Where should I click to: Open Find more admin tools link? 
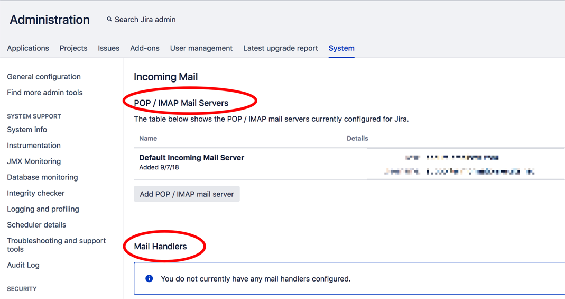point(45,92)
